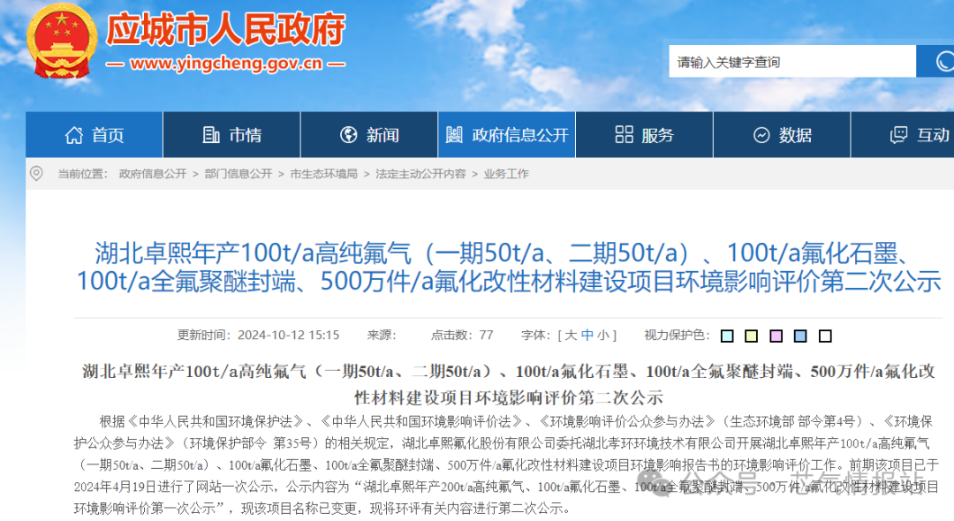Set font size to medium (中)

587,336
